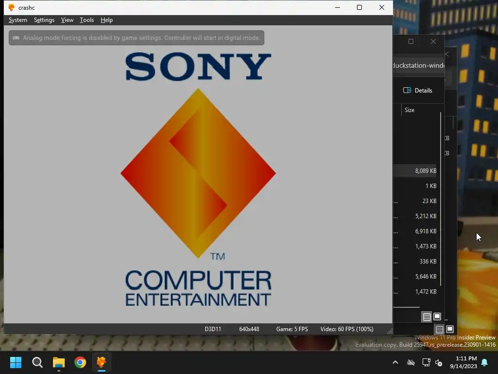Viewport: 498px width, 374px height.
Task: Click the Size column header in File Explorer
Action: point(409,110)
